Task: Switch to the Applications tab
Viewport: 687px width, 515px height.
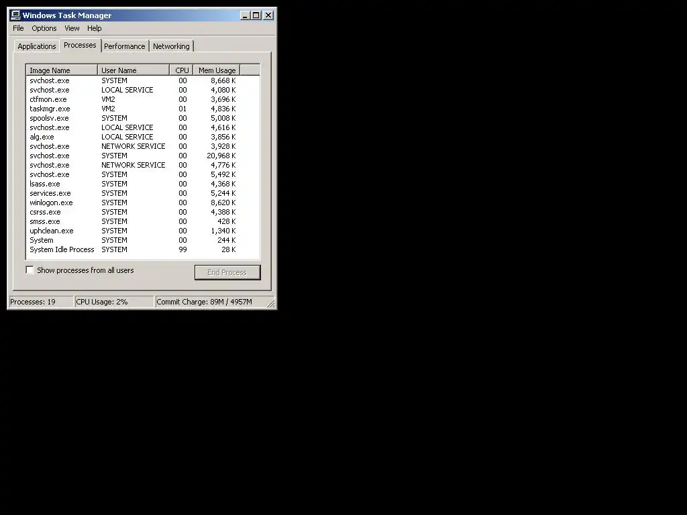Action: pos(37,46)
